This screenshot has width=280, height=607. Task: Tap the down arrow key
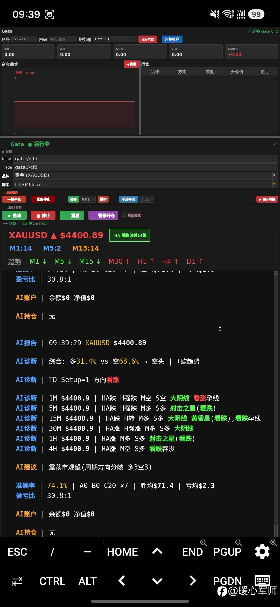point(157,581)
